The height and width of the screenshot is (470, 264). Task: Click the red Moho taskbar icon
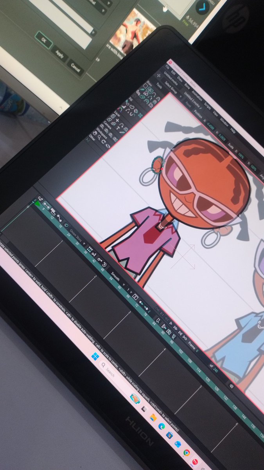pyautogui.click(x=195, y=462)
